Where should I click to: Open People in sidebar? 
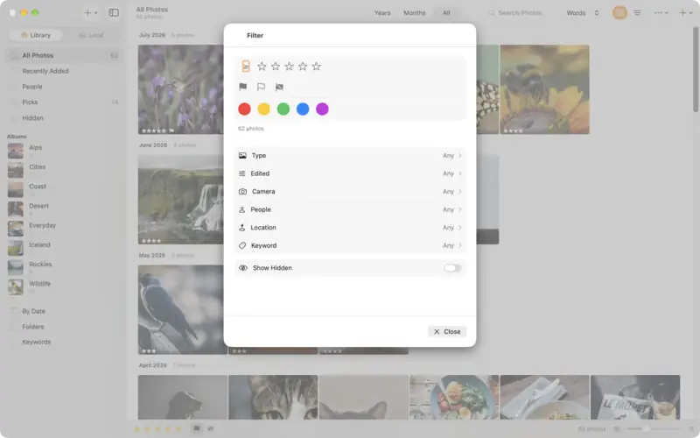tap(64, 87)
